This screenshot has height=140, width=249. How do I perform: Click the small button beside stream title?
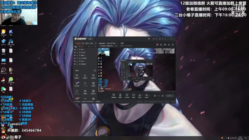[122, 43]
